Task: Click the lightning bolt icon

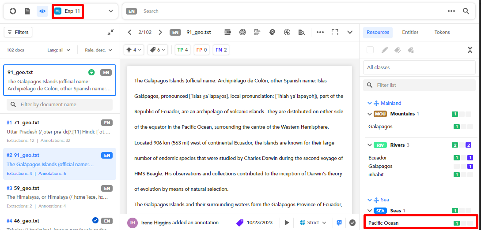Action: tap(287, 32)
